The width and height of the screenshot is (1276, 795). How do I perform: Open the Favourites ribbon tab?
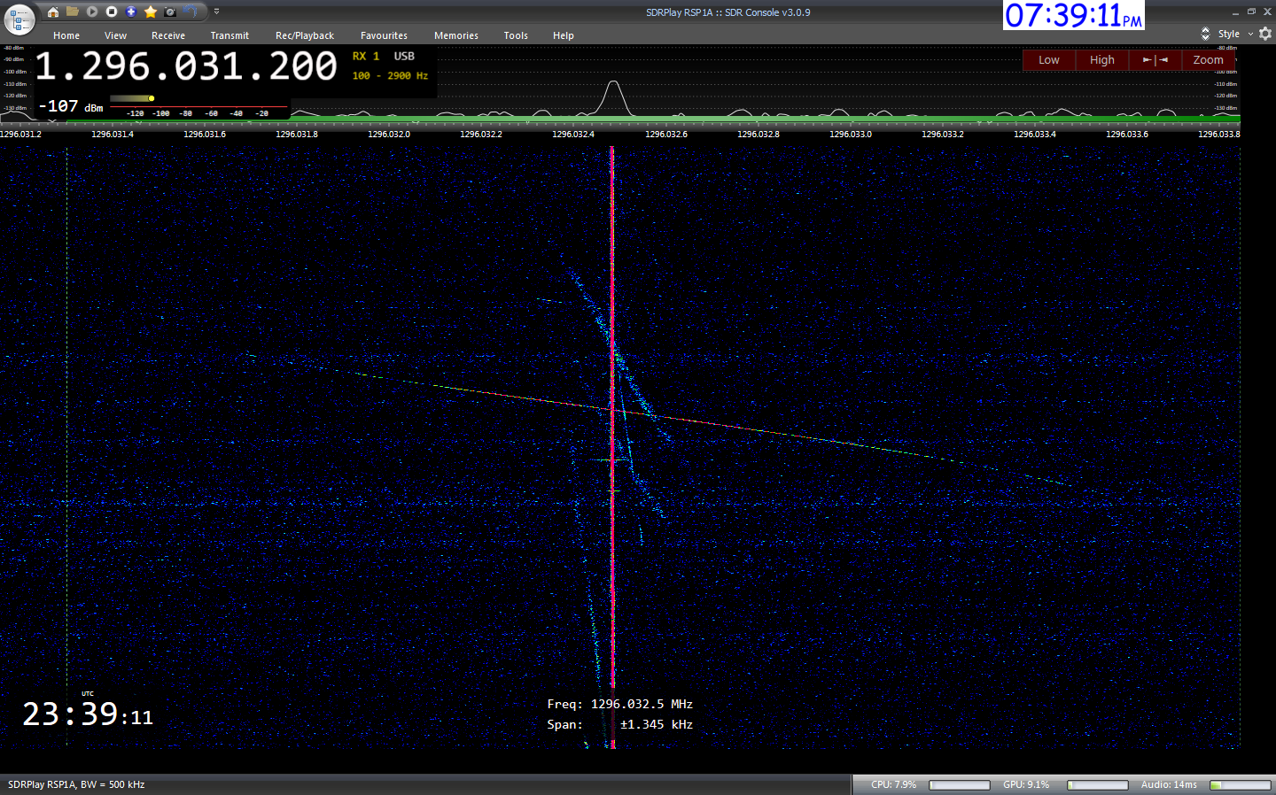pos(384,35)
